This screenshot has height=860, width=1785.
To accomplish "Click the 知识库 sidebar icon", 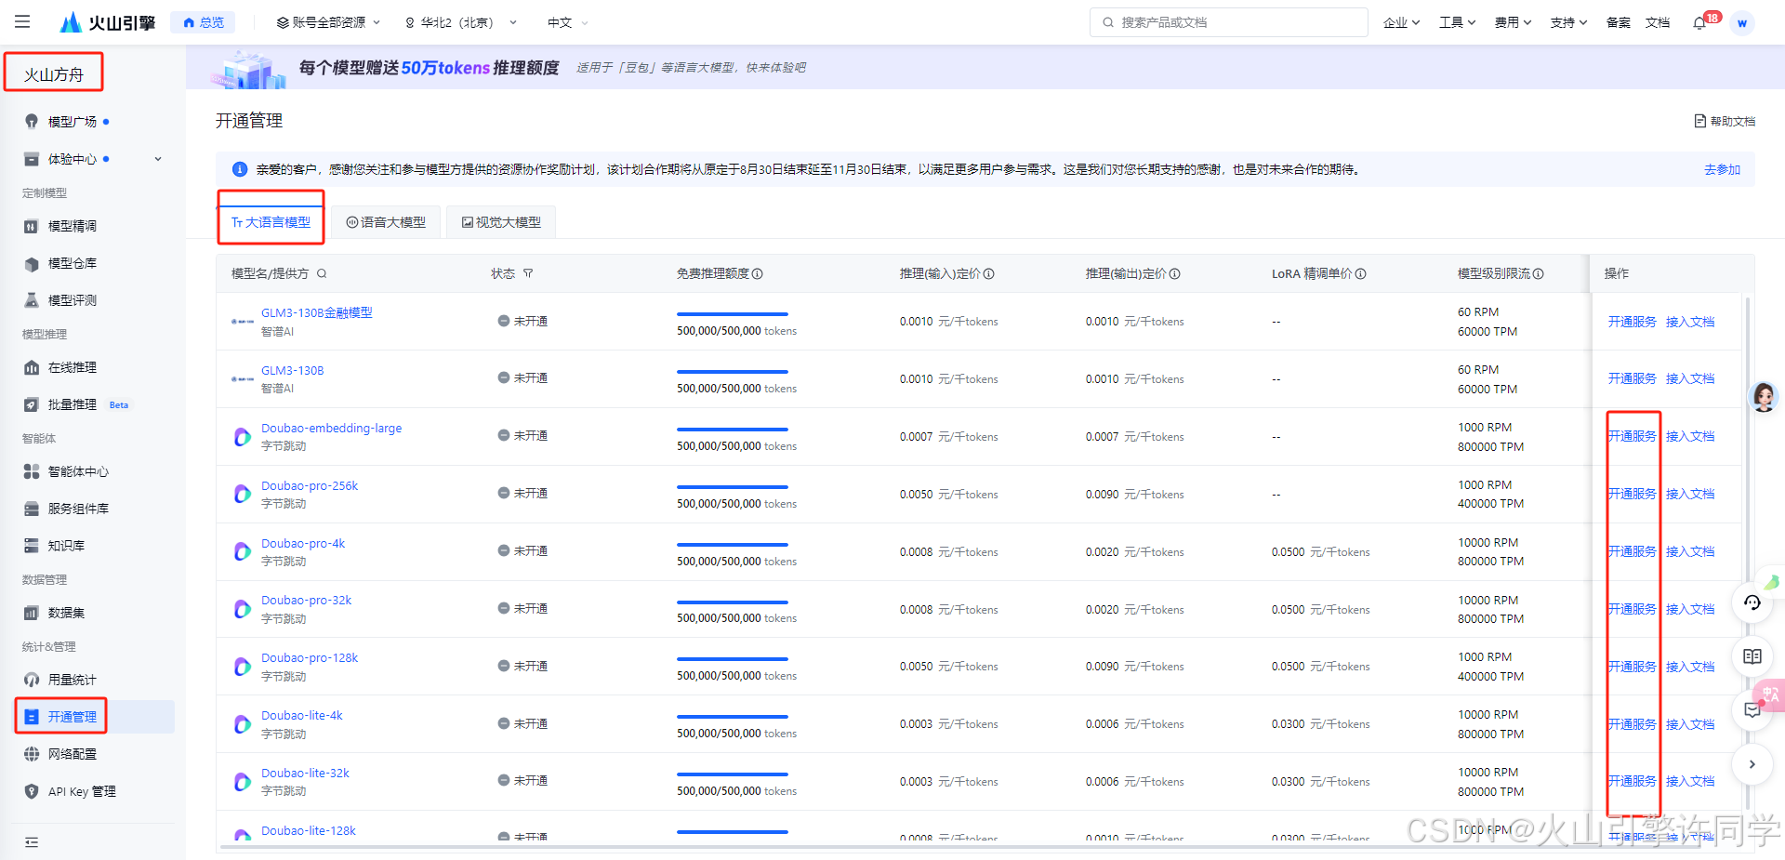I will click(x=32, y=546).
